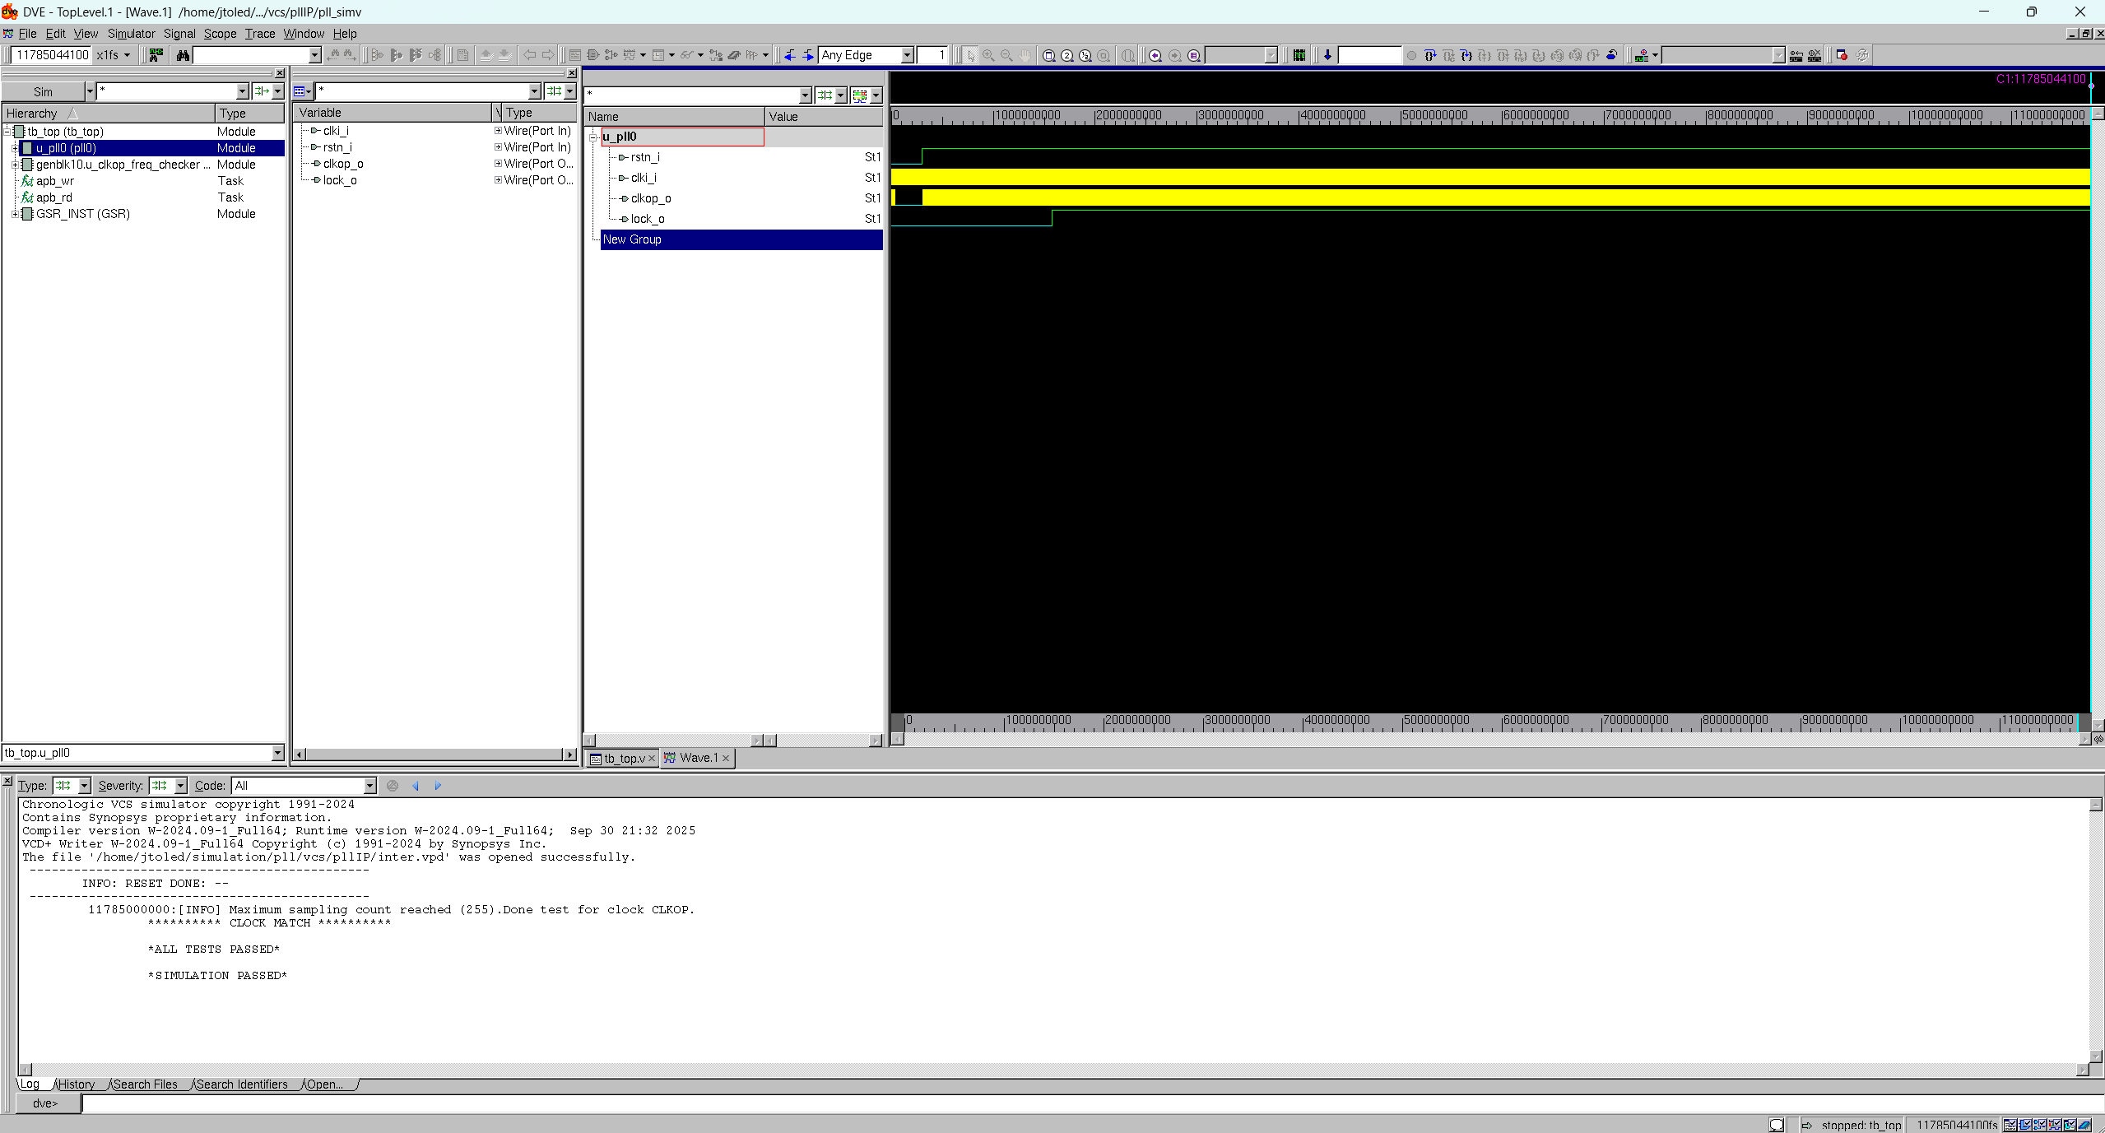Click search next edge arrow icon

[x=808, y=55]
